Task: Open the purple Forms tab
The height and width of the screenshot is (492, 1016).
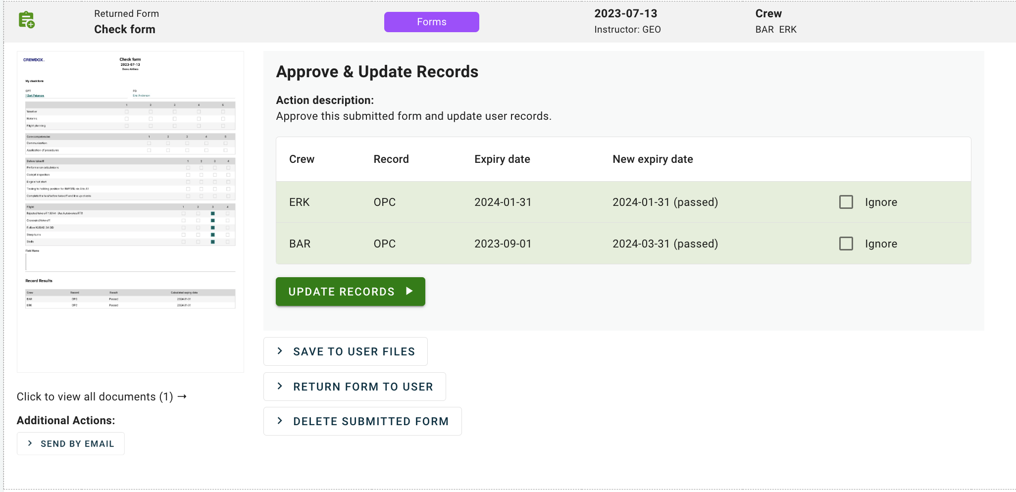Action: (x=431, y=22)
